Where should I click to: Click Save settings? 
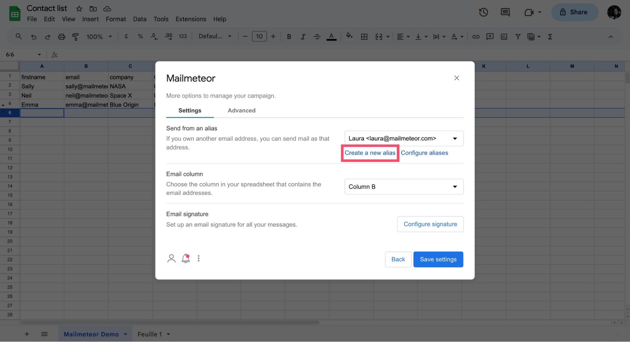(x=438, y=259)
